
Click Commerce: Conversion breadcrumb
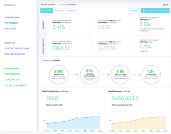(67, 5)
